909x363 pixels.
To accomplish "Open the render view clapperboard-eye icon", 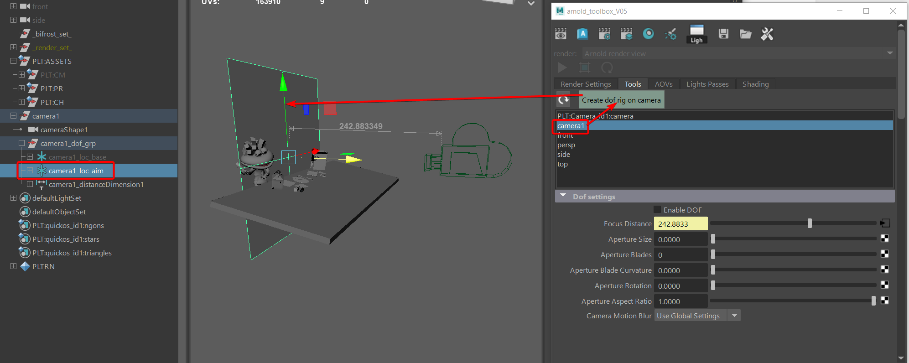I will pos(561,34).
